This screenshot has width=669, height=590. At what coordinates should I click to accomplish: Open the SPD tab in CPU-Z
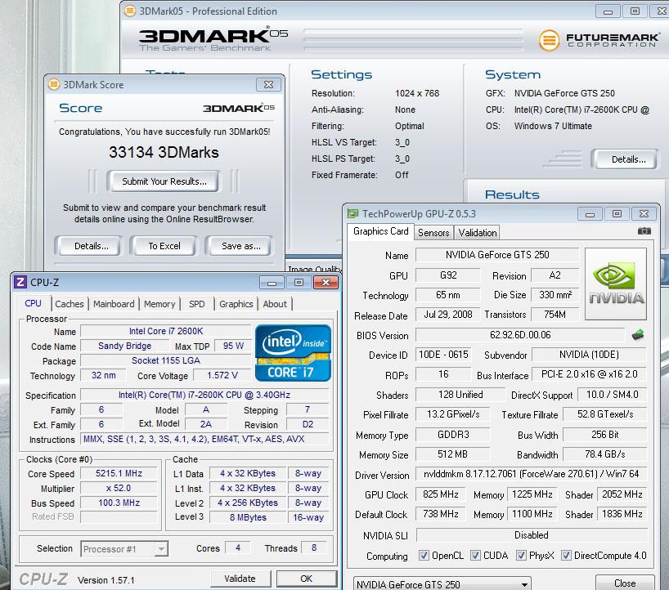coord(196,304)
